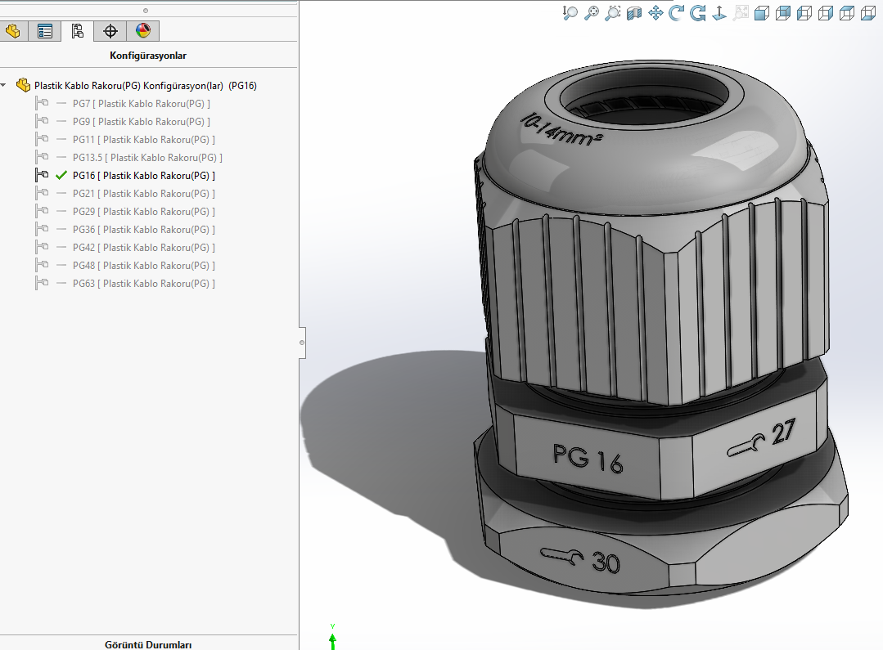Activate the Section View tool
The height and width of the screenshot is (650, 883).
(x=634, y=13)
